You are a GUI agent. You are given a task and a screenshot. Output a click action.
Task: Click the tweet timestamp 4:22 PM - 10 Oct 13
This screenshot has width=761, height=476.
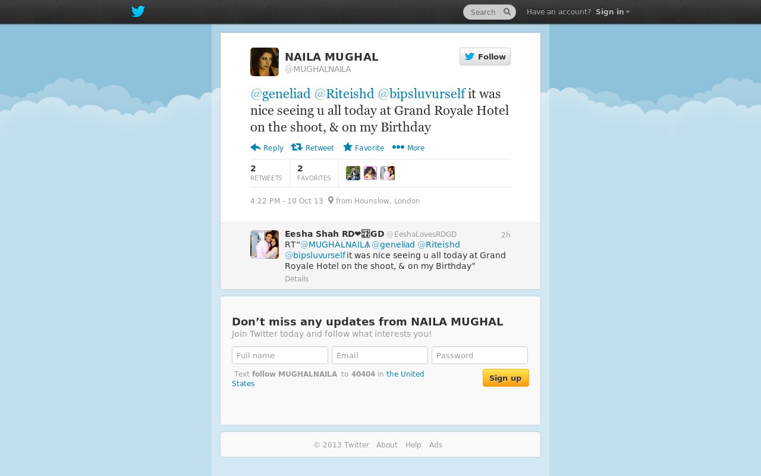pos(287,201)
